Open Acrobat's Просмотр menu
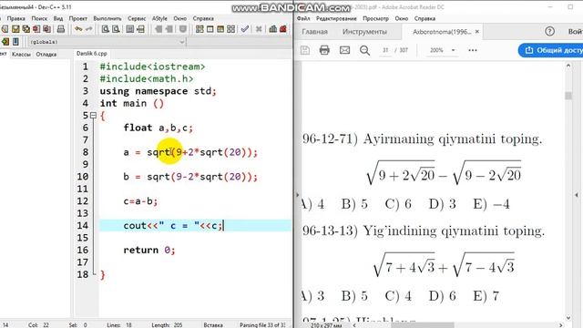 pos(375,18)
